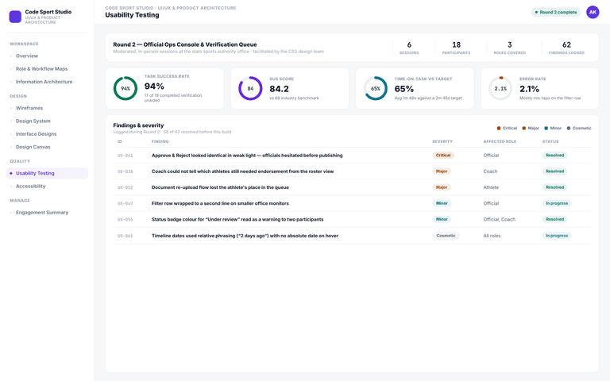Click the Finding column header
This screenshot has height=381, width=610.
click(160, 141)
